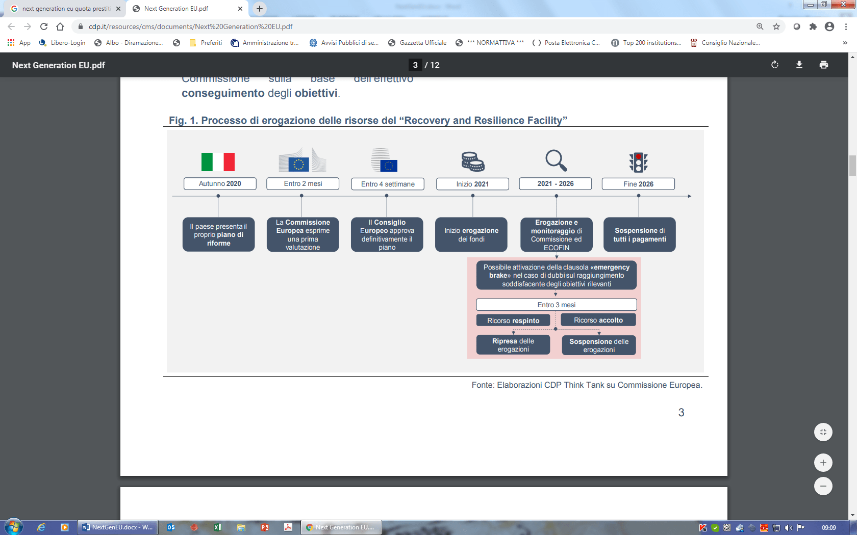
Task: Zoom out of the PDF
Action: [x=823, y=486]
